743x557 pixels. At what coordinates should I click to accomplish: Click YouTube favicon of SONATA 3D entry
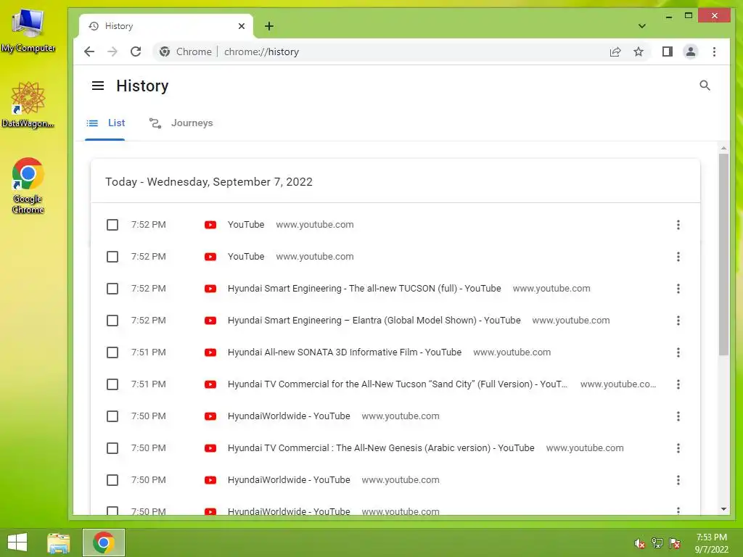click(210, 352)
